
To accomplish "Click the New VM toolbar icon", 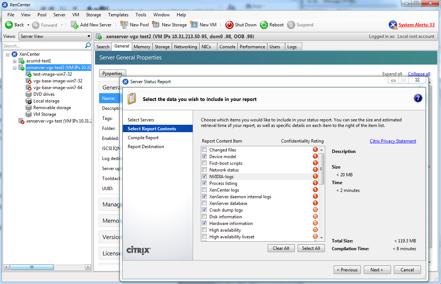I will (x=195, y=25).
